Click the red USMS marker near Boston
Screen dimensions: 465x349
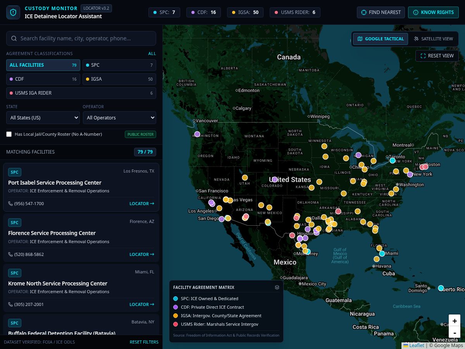pos(425,167)
